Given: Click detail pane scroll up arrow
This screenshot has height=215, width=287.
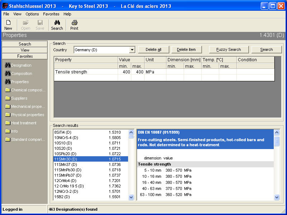Looking at the screenshot, I should point(277,132).
